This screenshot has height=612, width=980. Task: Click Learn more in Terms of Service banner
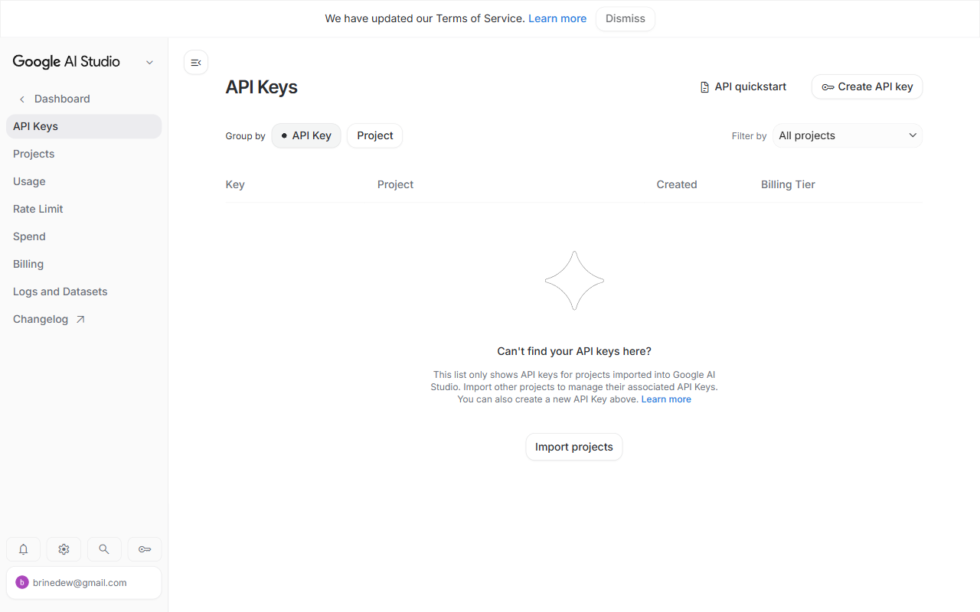tap(557, 18)
